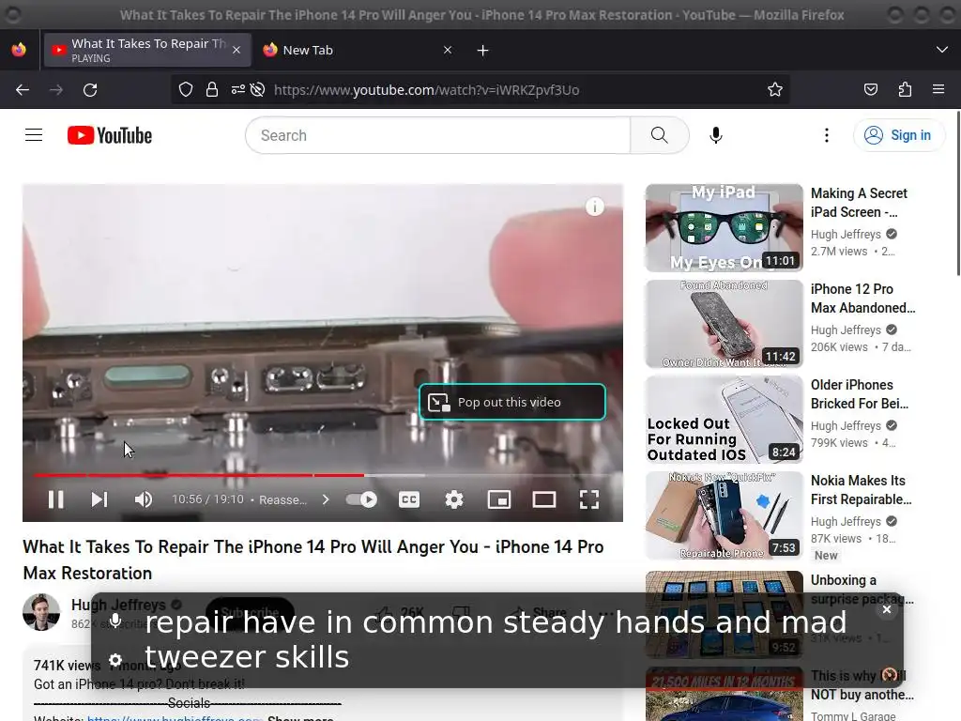Open Unboxing a surprise package video title

click(x=862, y=590)
